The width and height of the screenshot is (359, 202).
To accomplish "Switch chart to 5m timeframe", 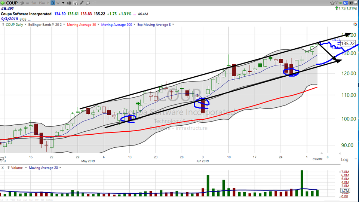I will [x=34, y=3].
